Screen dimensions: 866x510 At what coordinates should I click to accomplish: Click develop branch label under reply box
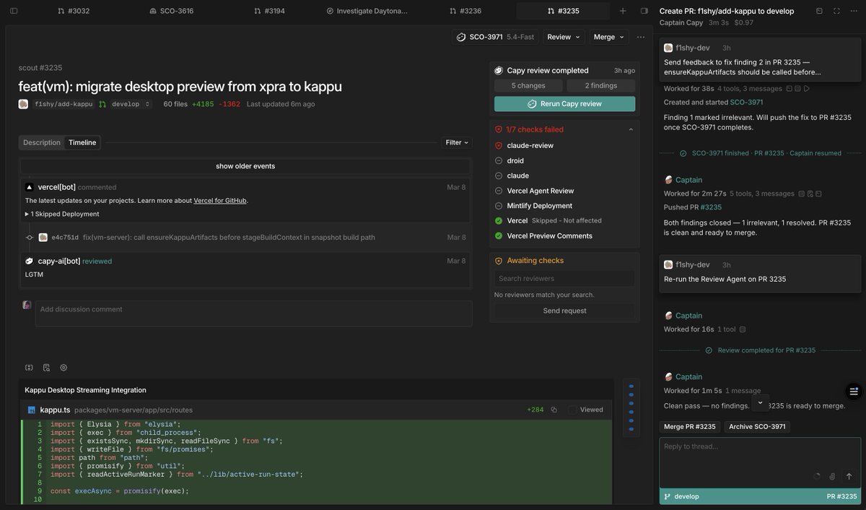681,496
